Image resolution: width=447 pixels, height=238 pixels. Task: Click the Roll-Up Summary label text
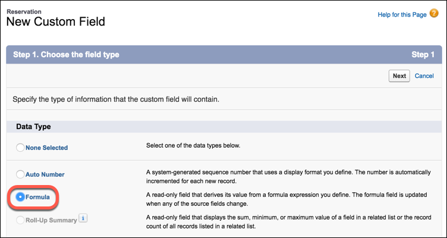[51, 220]
